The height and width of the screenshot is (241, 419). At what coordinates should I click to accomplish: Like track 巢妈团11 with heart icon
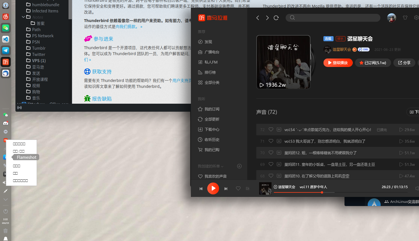[271, 164]
